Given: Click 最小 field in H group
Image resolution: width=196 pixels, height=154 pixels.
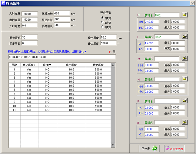Looking at the screenshot, I should click(x=178, y=22).
